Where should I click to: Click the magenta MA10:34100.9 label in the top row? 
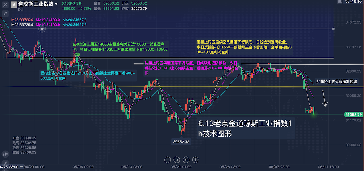48,20
